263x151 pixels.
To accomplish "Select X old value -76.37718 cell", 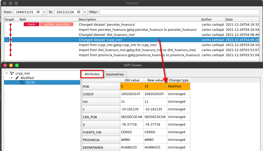I will pos(132,125).
